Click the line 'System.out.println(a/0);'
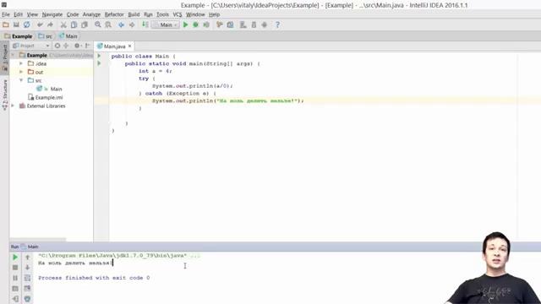This screenshot has width=541, height=304. [193, 86]
